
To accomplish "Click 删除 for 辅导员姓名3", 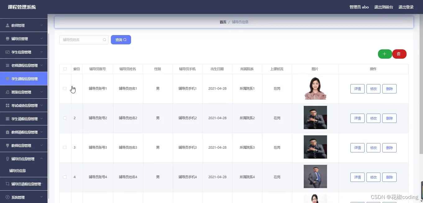I will [389, 148].
